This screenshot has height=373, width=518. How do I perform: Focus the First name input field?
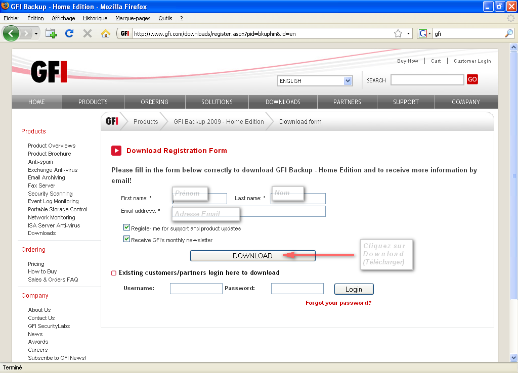[199, 199]
